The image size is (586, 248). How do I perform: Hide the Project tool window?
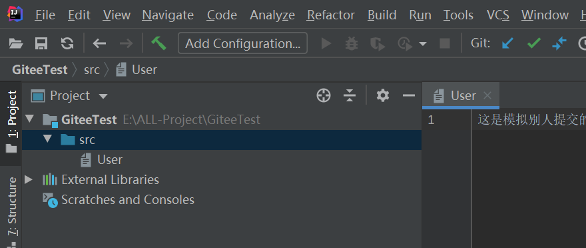[x=409, y=96]
